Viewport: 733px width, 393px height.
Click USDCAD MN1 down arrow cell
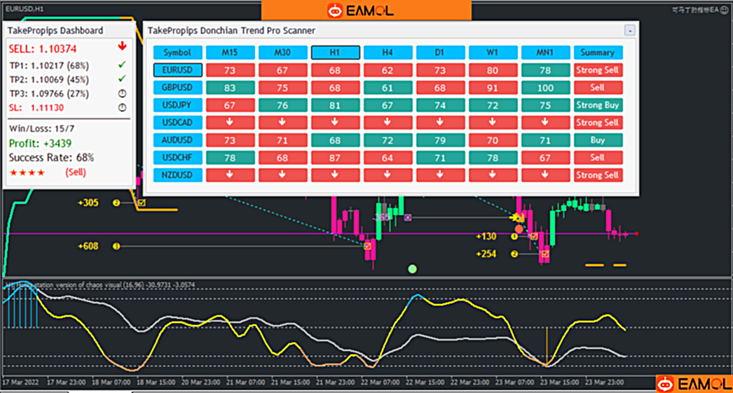545,123
